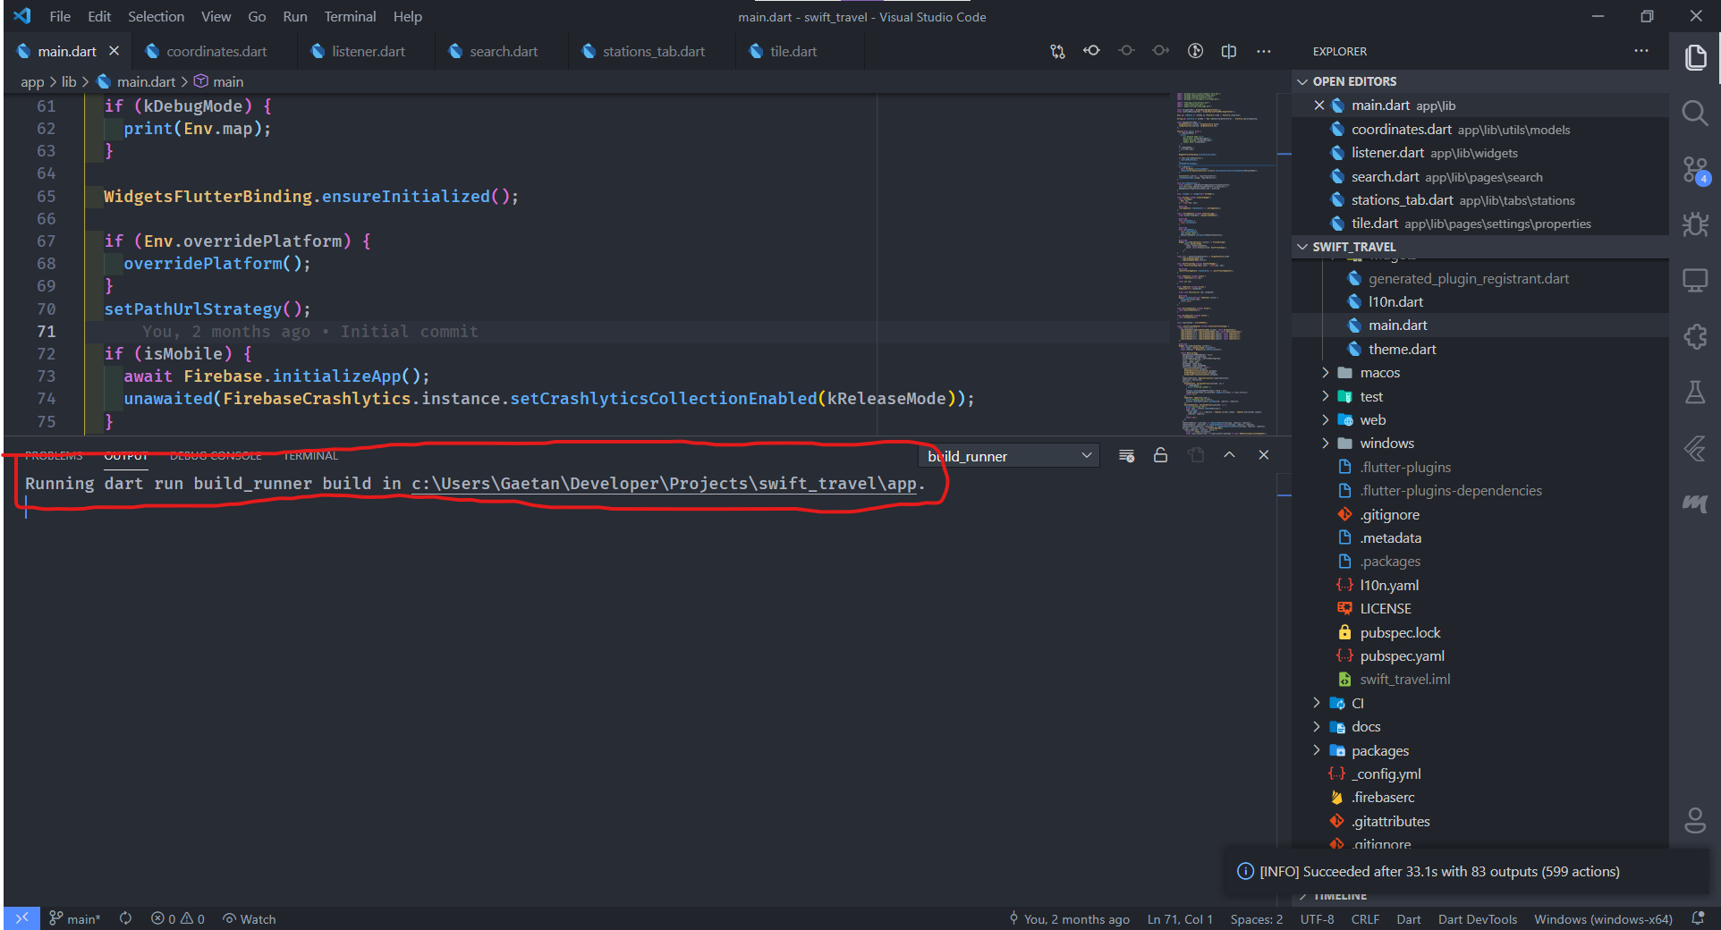Open the Remote Explorer from the activity bar
Viewport: 1721px width, 930px height.
1695,279
